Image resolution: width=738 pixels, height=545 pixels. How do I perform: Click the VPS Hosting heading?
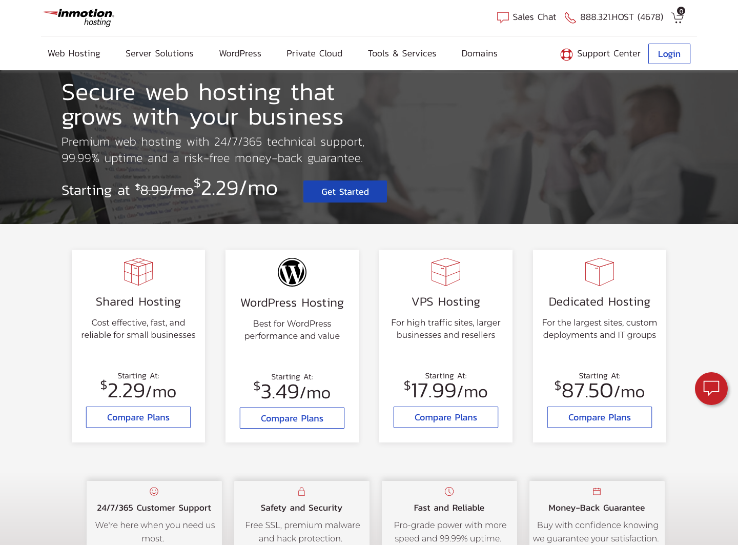[446, 301]
